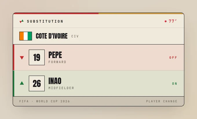Click the gold segment of top color bar

pos(141,13)
